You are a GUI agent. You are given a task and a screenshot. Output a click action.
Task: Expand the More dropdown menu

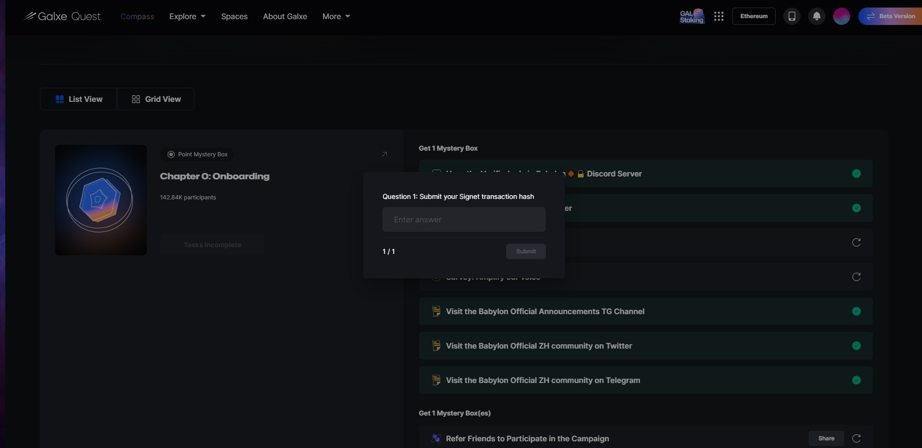point(336,16)
